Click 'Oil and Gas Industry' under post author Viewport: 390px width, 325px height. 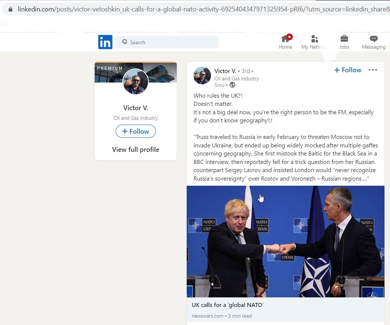236,78
